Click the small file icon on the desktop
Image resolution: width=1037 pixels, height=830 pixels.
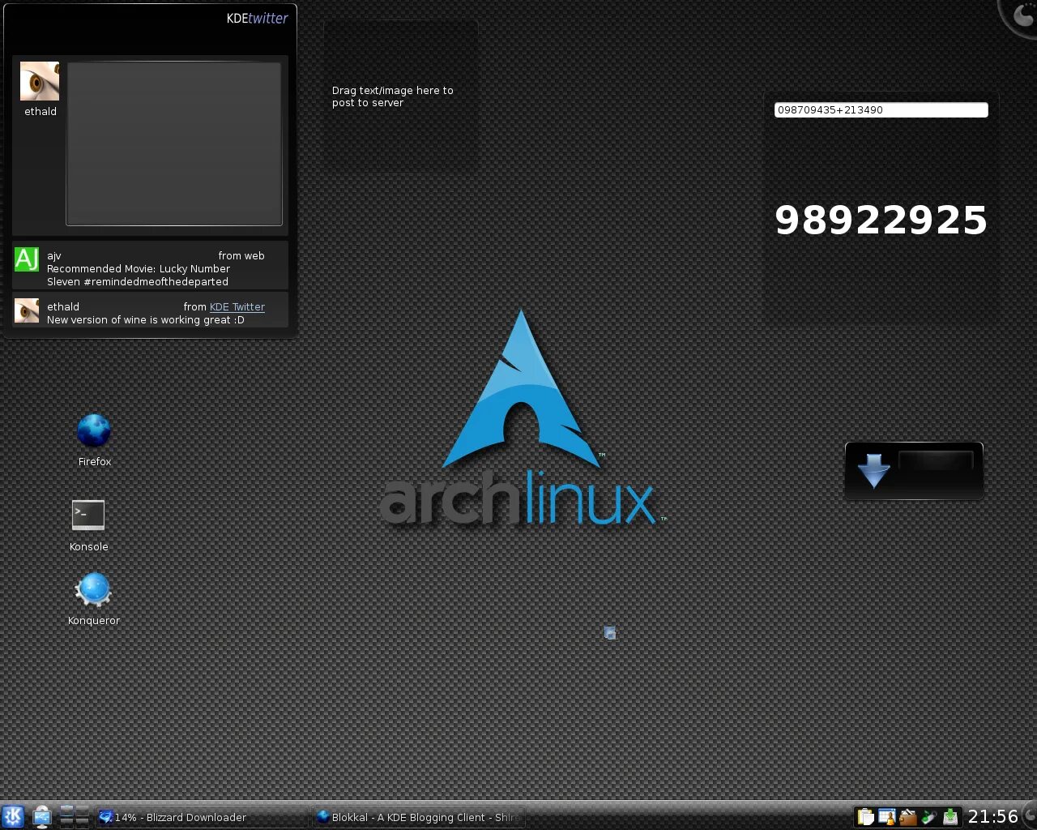coord(610,632)
